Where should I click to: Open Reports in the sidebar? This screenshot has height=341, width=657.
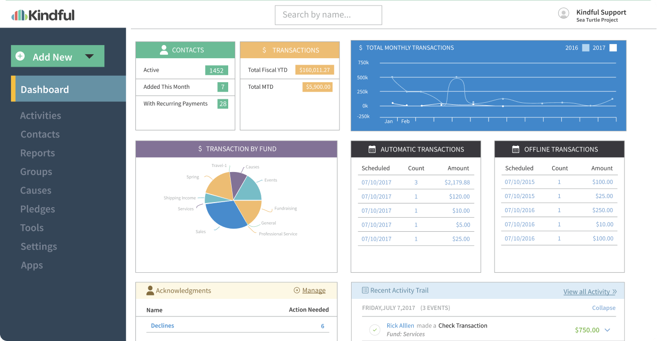point(38,153)
